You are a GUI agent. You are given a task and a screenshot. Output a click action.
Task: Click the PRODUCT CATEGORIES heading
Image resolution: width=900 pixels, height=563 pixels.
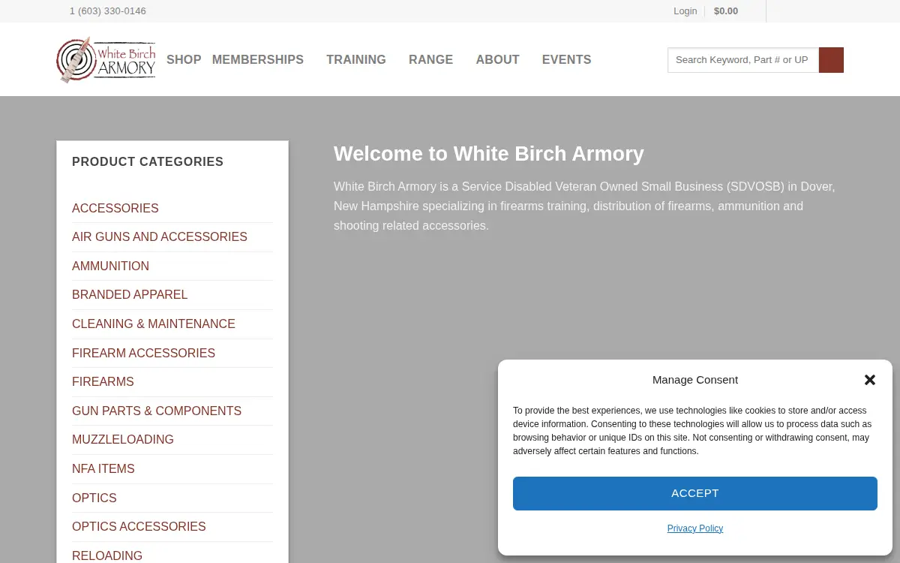(x=148, y=161)
